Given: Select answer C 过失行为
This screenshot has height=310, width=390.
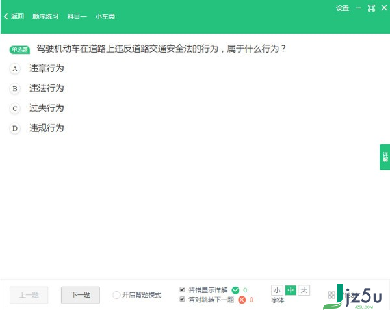Looking at the screenshot, I should (x=37, y=108).
